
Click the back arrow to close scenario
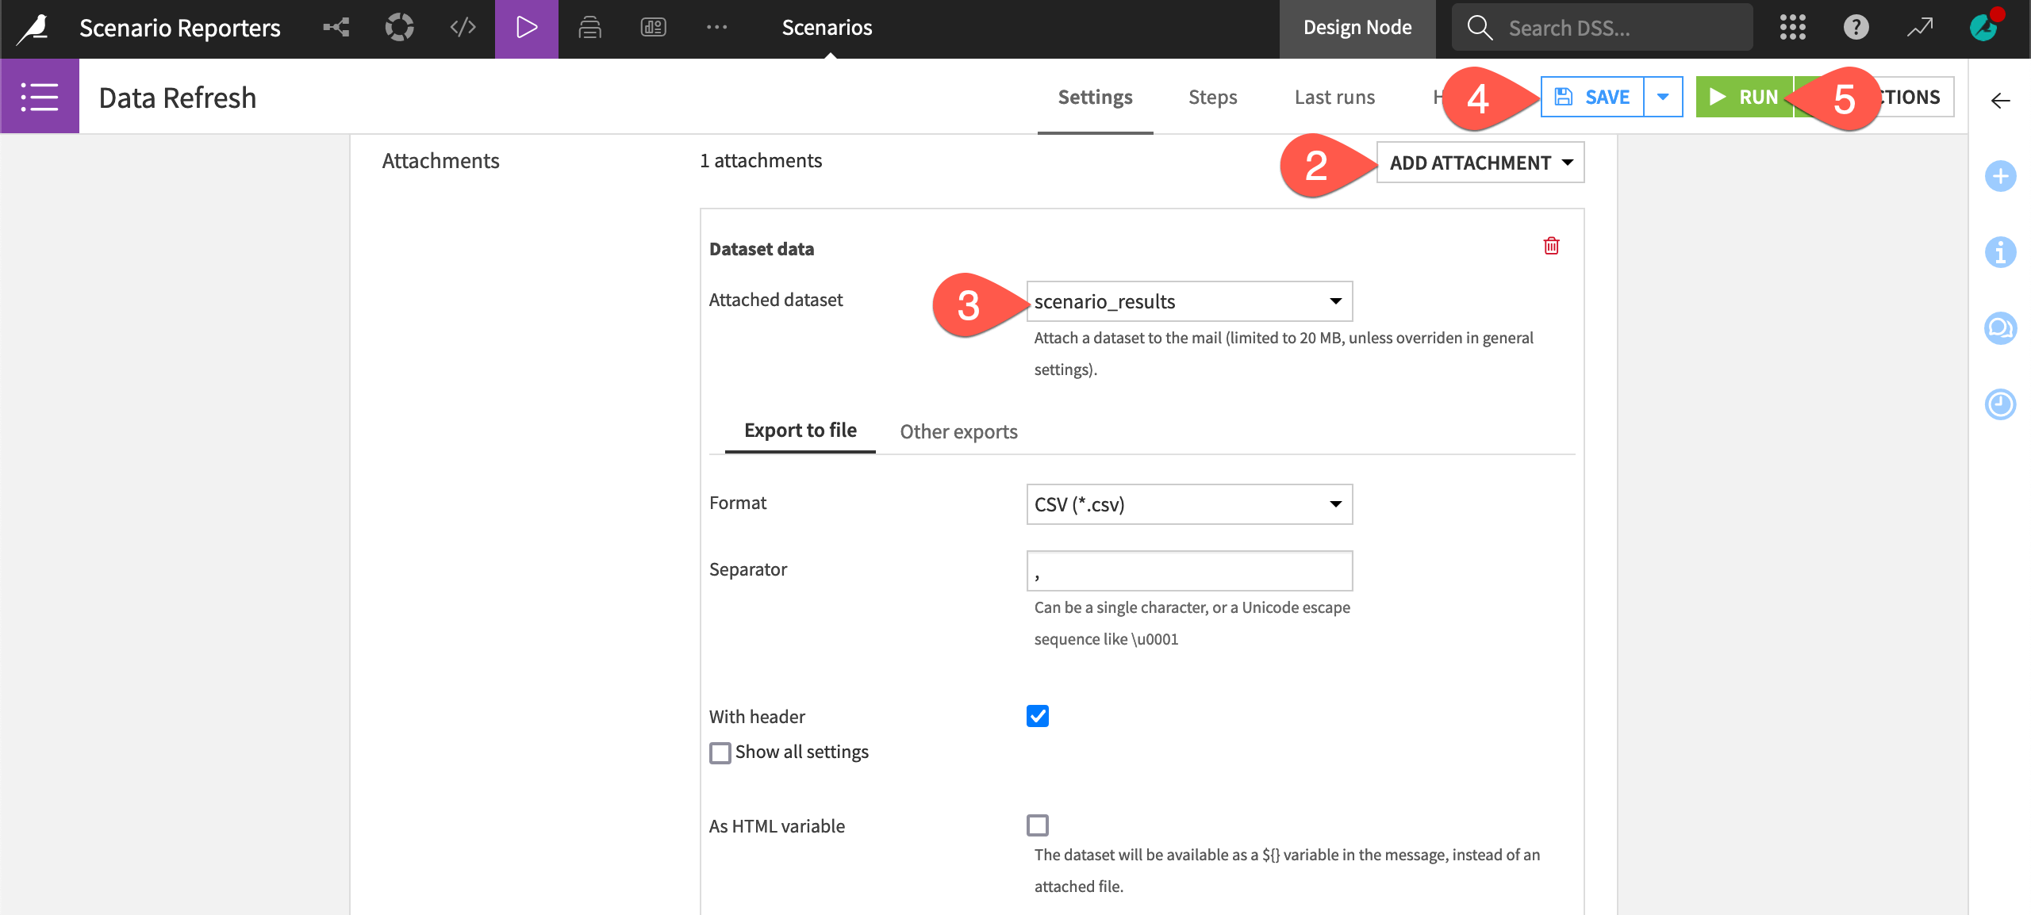click(x=2000, y=98)
